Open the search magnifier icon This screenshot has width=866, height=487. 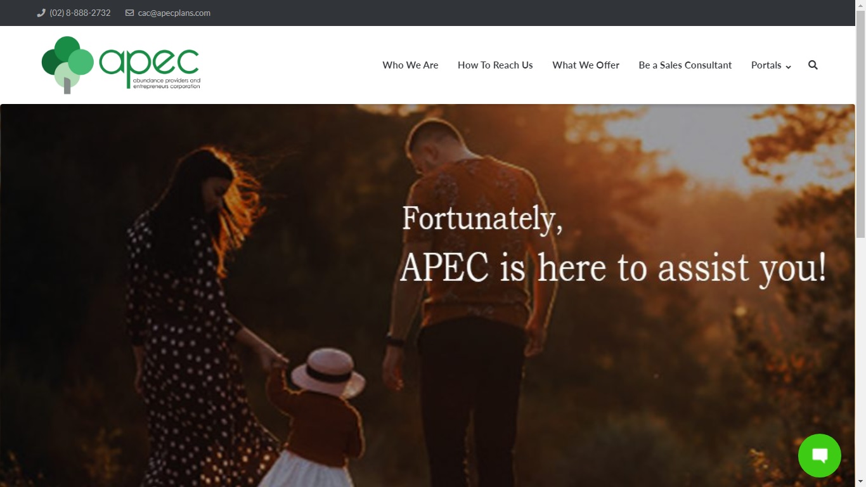pos(813,65)
